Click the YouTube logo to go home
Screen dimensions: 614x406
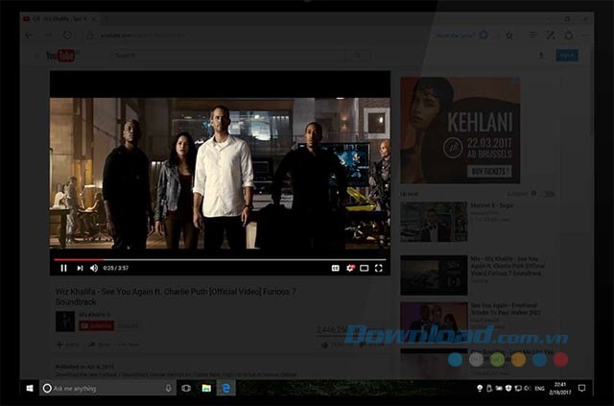click(x=60, y=56)
